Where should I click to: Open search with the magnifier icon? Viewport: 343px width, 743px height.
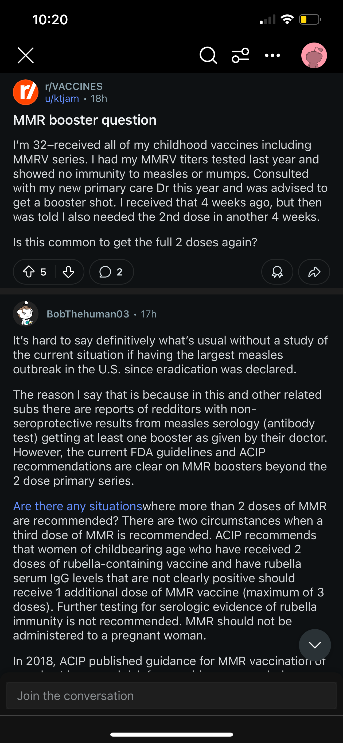coord(208,55)
